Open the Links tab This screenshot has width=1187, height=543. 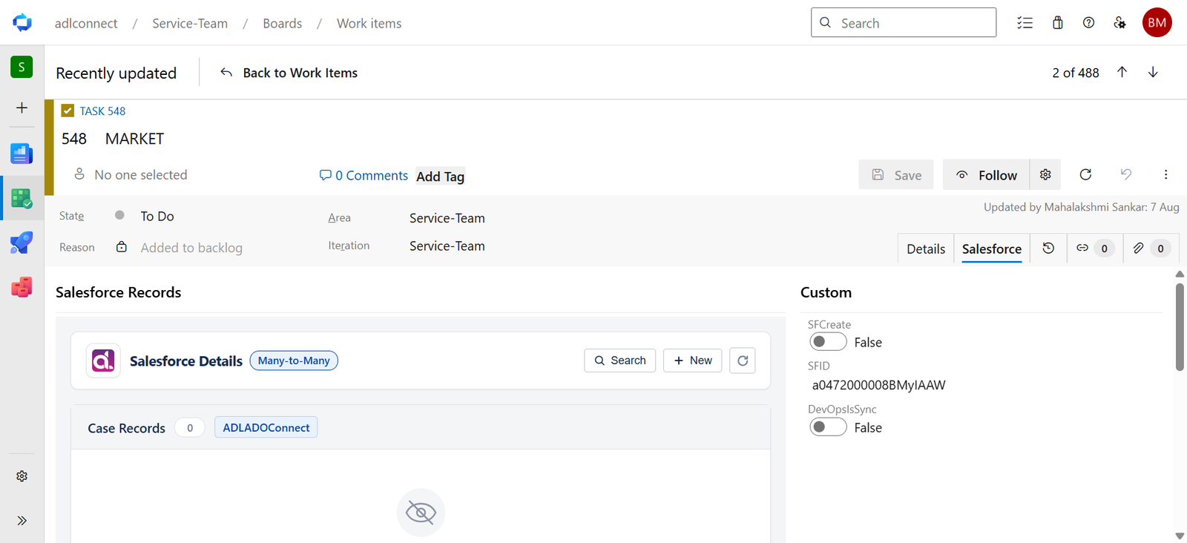pos(1094,249)
